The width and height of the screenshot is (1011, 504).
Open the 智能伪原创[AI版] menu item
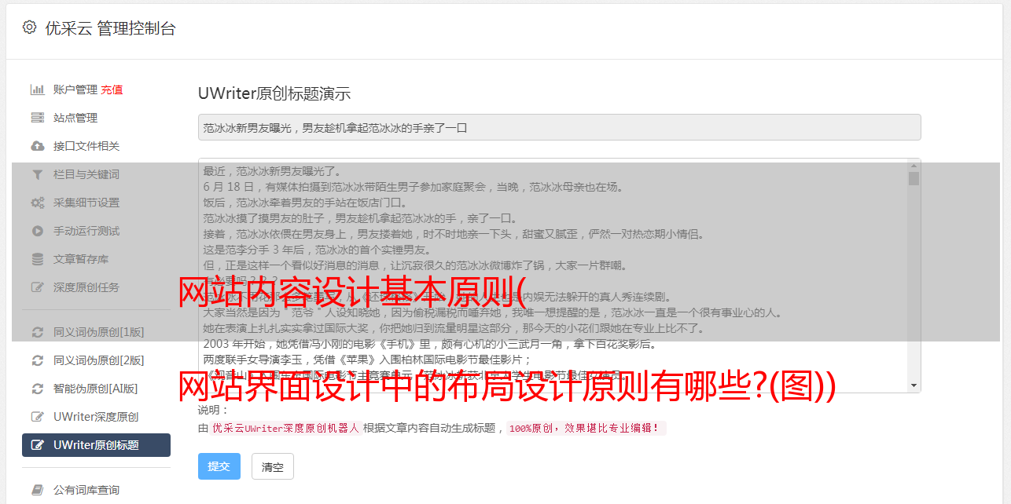96,389
